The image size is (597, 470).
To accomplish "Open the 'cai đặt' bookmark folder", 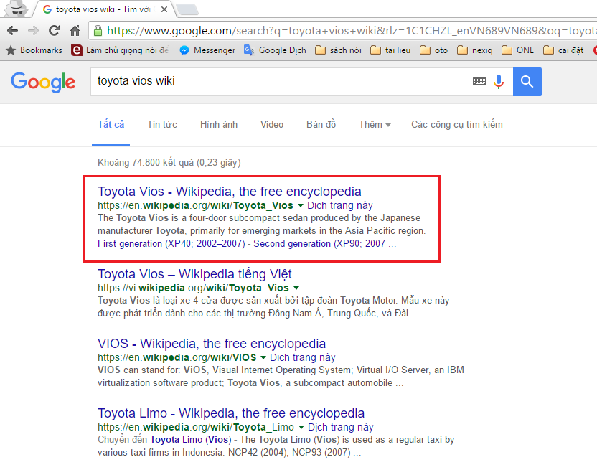I will pos(563,50).
